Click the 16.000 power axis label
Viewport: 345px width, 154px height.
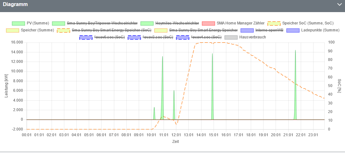(17, 42)
